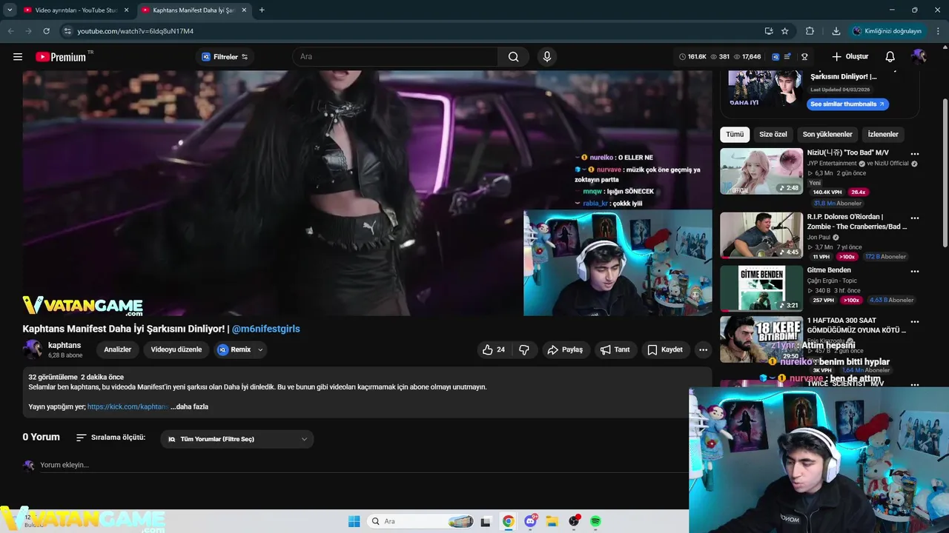Open the JYP Entertainment channel name
Image resolution: width=949 pixels, height=533 pixels.
tap(832, 164)
